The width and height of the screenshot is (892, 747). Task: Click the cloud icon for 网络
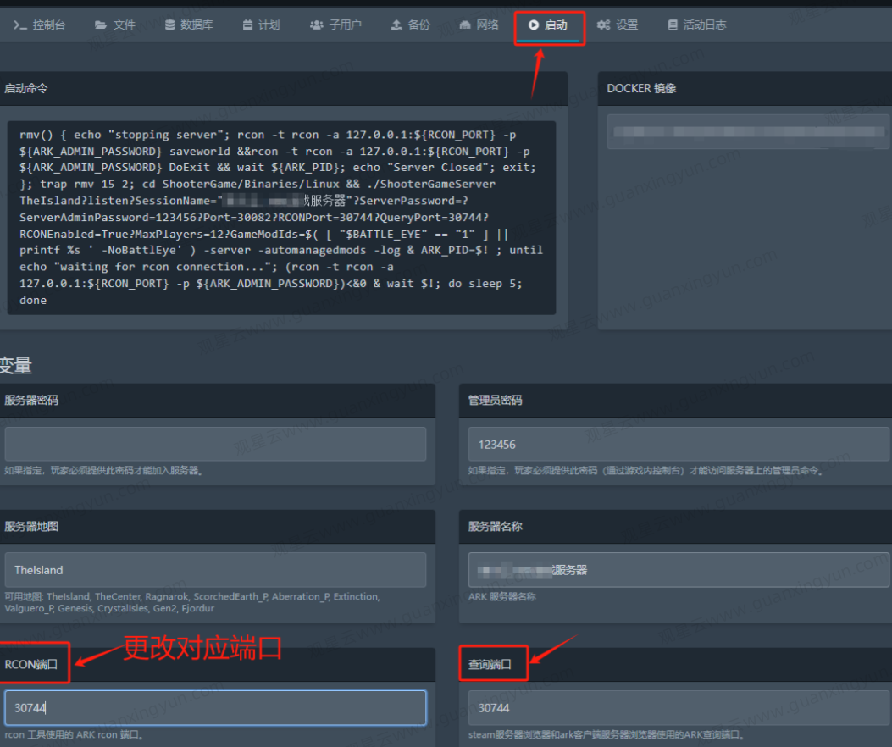[x=465, y=25]
